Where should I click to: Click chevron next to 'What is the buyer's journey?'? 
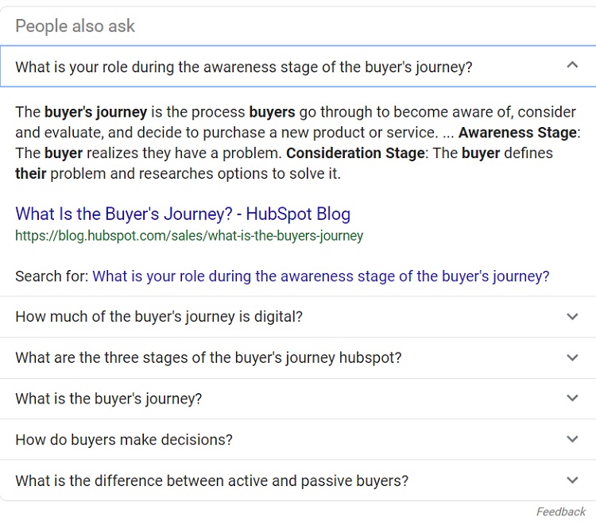(572, 398)
